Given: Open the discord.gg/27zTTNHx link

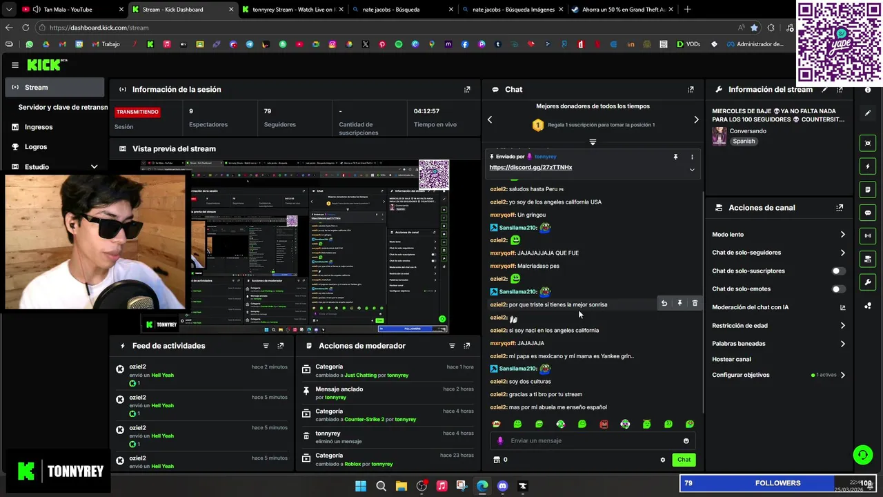Looking at the screenshot, I should click(530, 168).
